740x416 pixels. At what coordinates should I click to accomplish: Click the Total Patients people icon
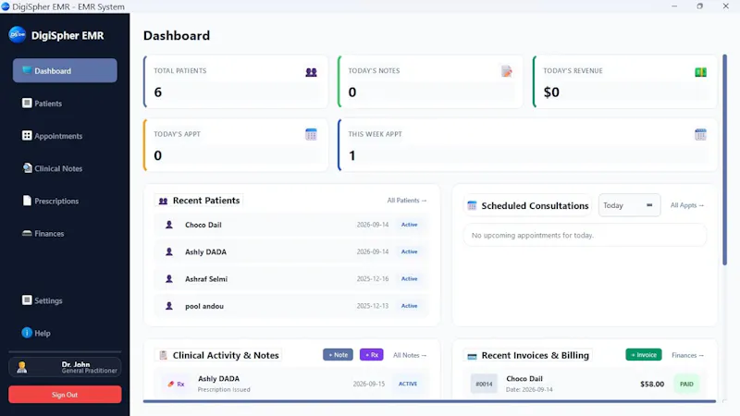pos(311,72)
